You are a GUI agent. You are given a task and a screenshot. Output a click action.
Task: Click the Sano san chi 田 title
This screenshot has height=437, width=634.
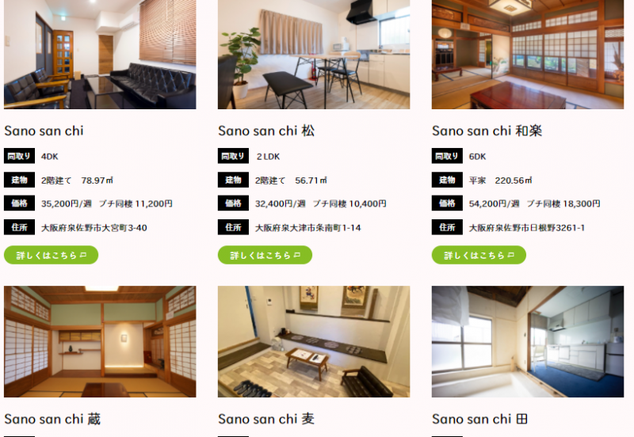479,420
